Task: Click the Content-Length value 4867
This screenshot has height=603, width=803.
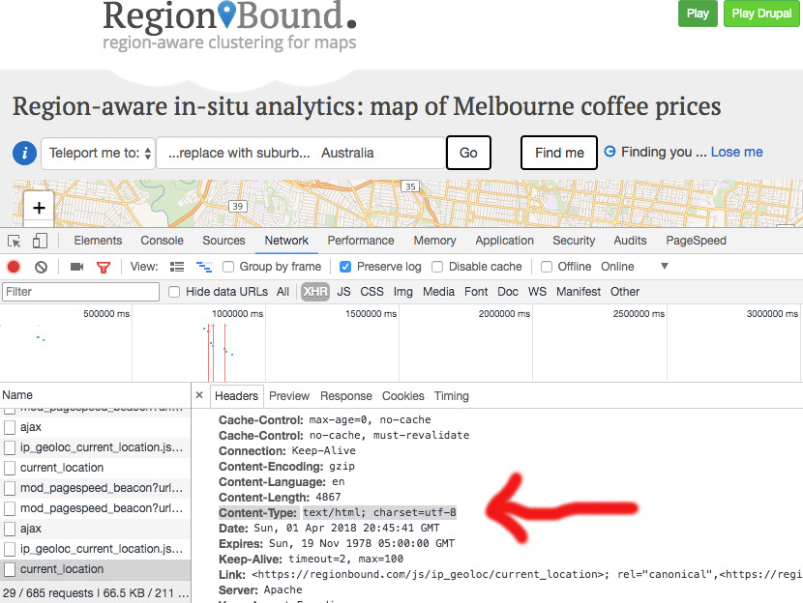Action: [328, 497]
